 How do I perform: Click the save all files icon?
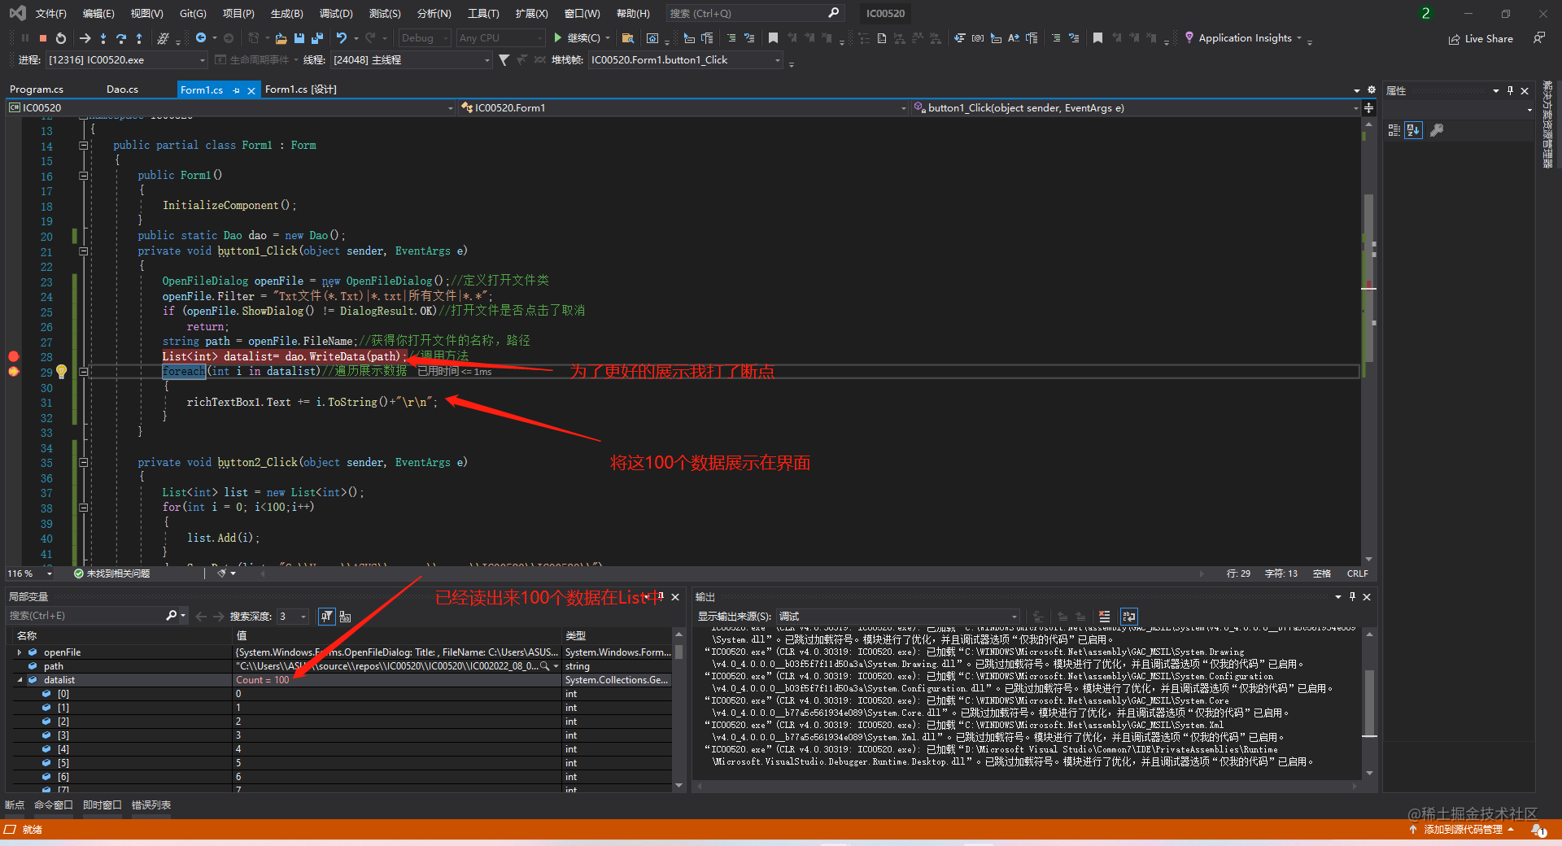[317, 38]
